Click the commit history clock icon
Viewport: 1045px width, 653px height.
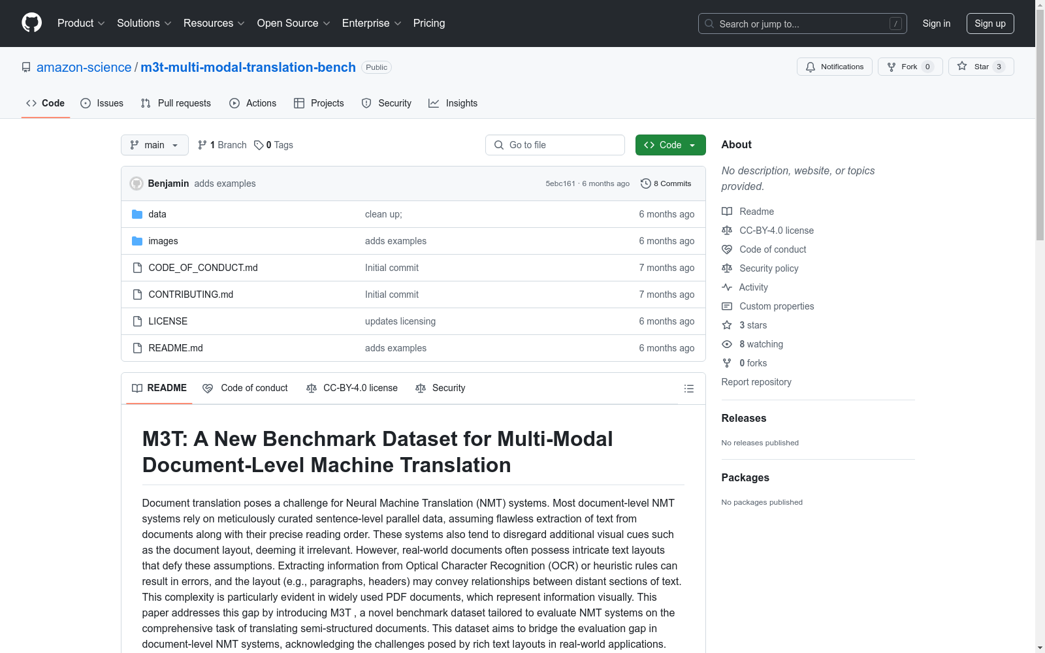(646, 183)
